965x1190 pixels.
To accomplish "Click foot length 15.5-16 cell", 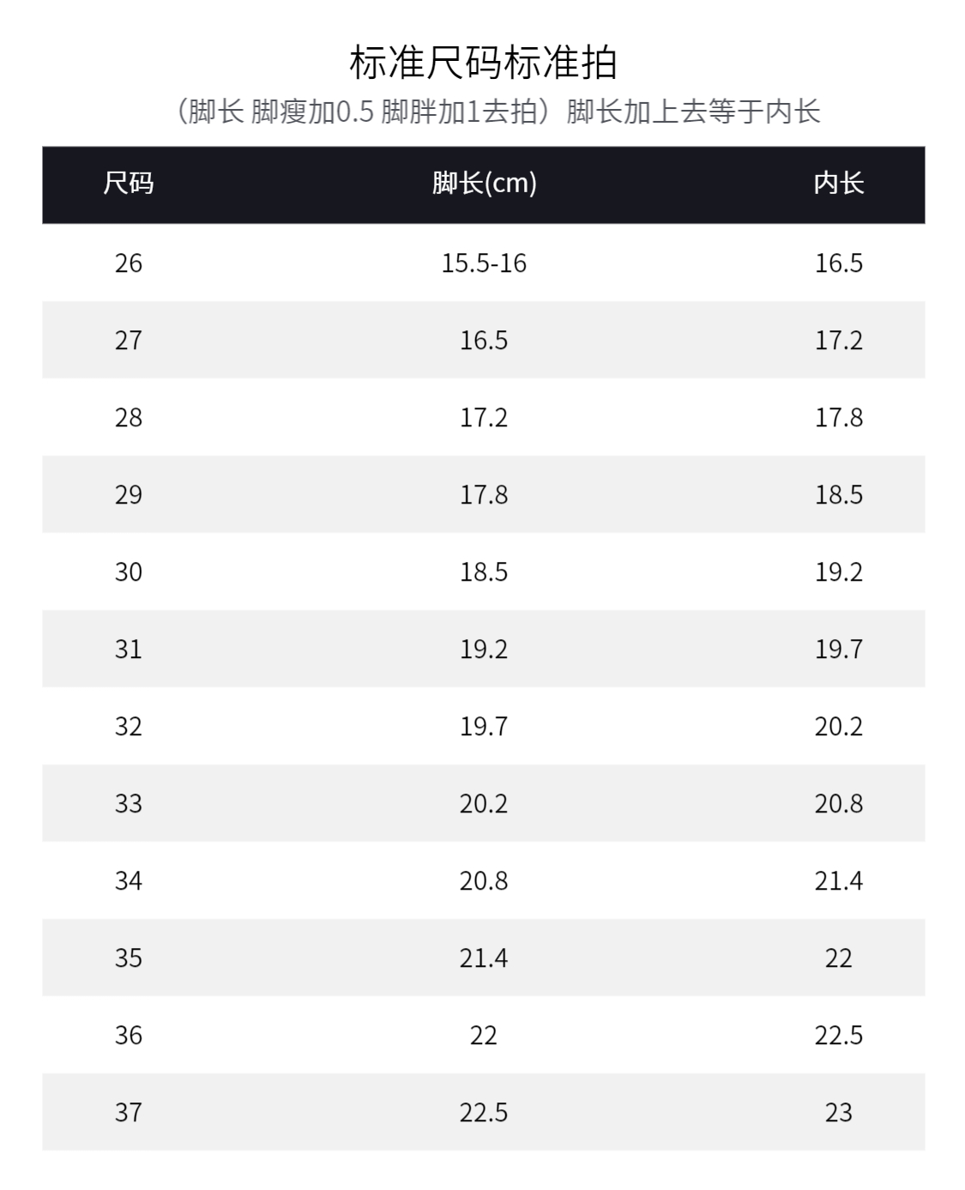I will pos(484,263).
